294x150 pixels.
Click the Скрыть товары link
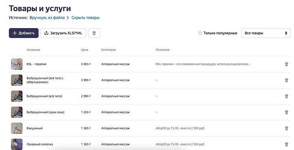click(x=85, y=18)
